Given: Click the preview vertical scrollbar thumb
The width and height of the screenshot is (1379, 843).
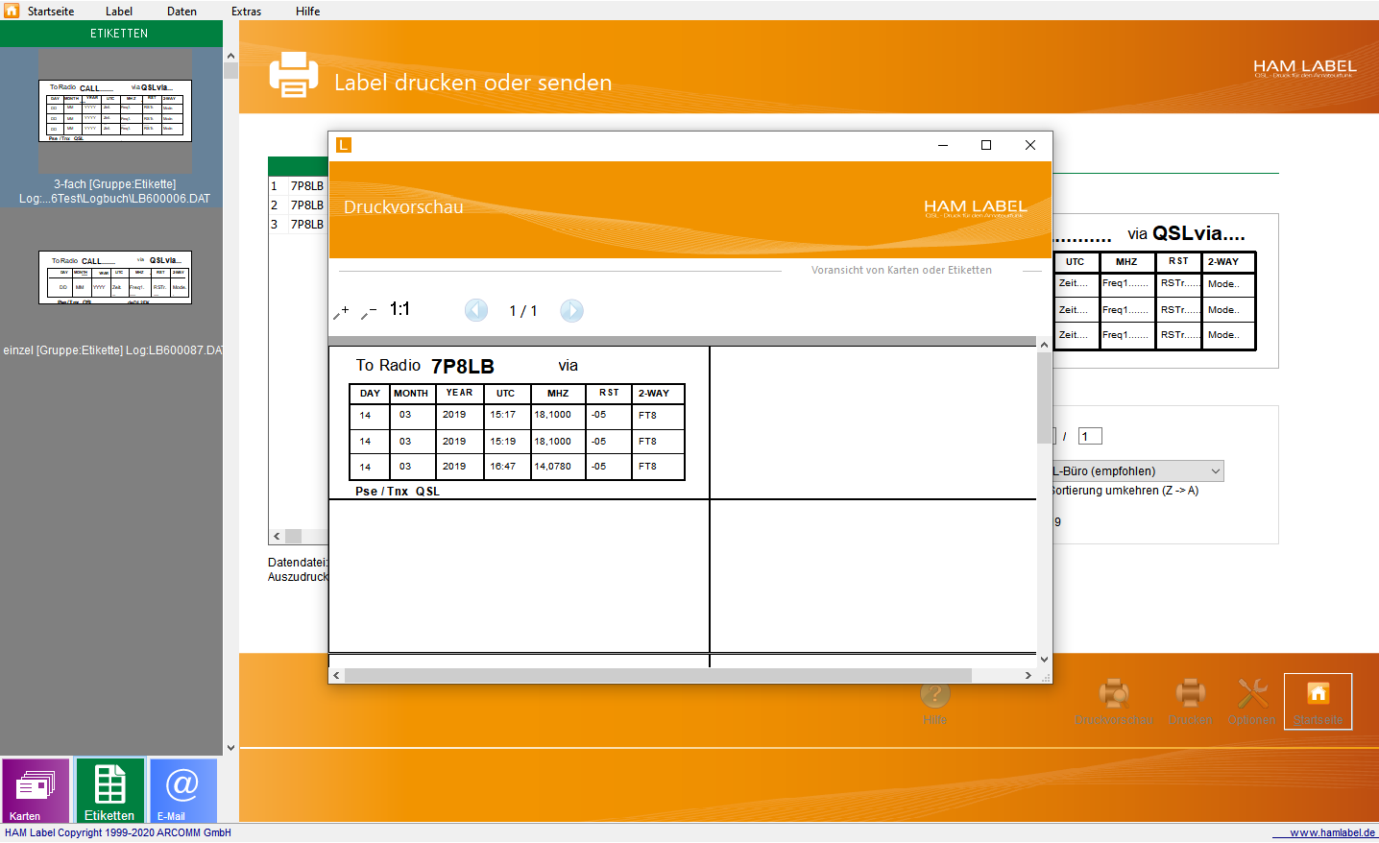Looking at the screenshot, I should point(1044,397).
